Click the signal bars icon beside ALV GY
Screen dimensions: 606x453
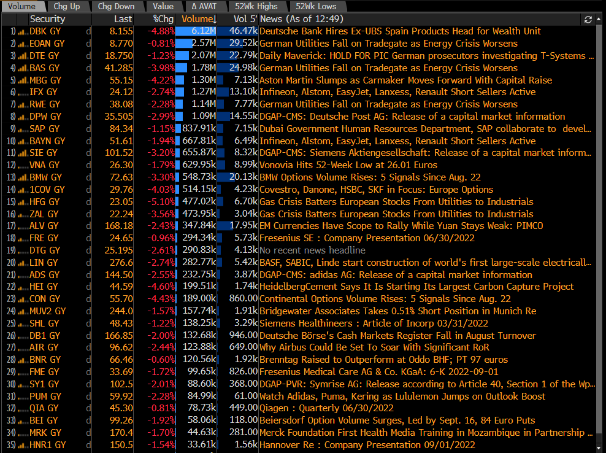[x=23, y=226]
